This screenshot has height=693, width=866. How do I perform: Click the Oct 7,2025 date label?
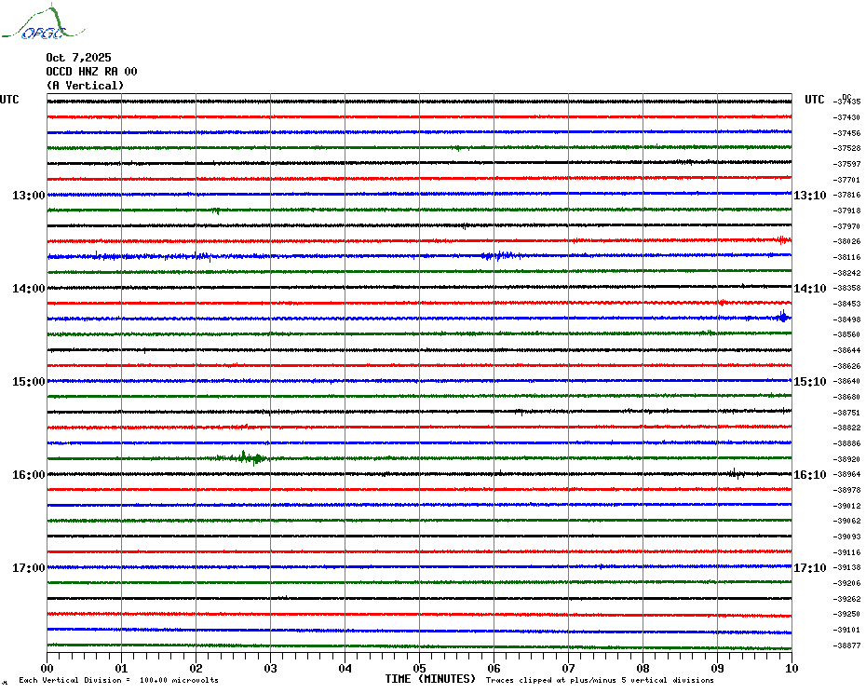(x=78, y=58)
